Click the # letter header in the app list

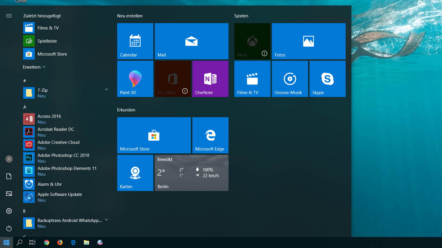25,81
